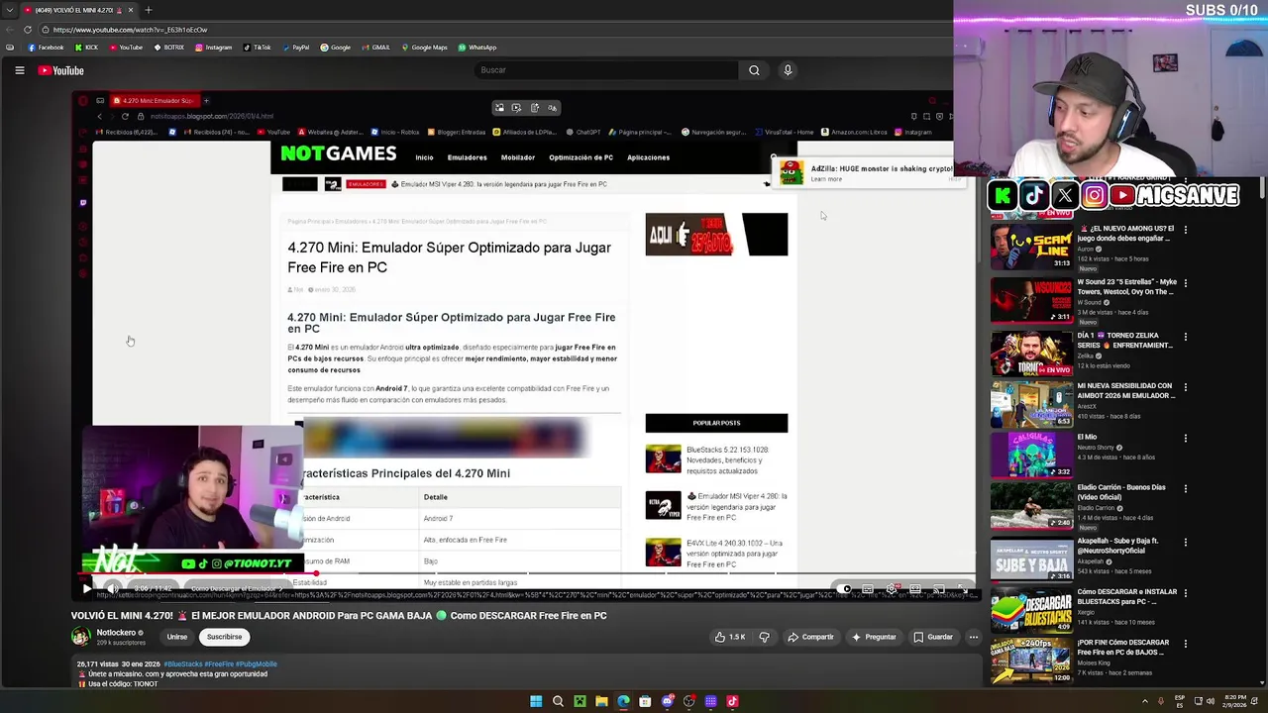Play the video with the play button
Image resolution: width=1268 pixels, height=713 pixels.
[87, 589]
